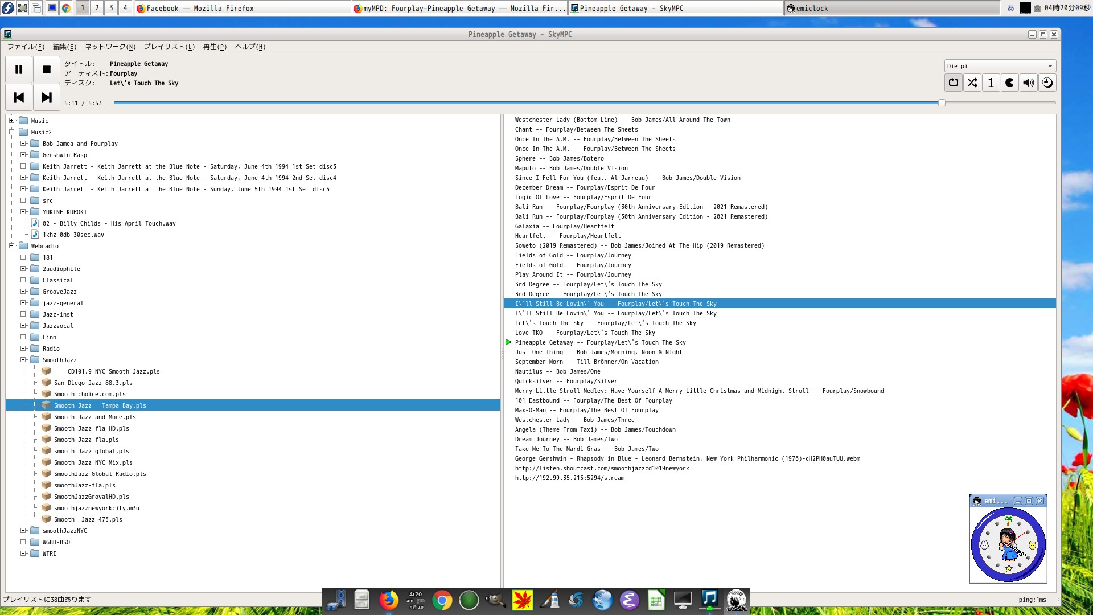This screenshot has height=615, width=1093.
Task: Expand the Classical webradio folder
Action: coord(23,280)
